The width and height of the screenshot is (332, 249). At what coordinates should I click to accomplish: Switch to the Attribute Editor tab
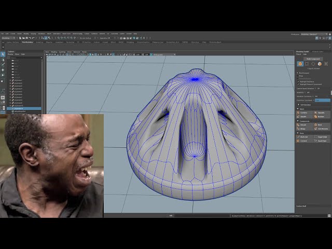pos(317,51)
